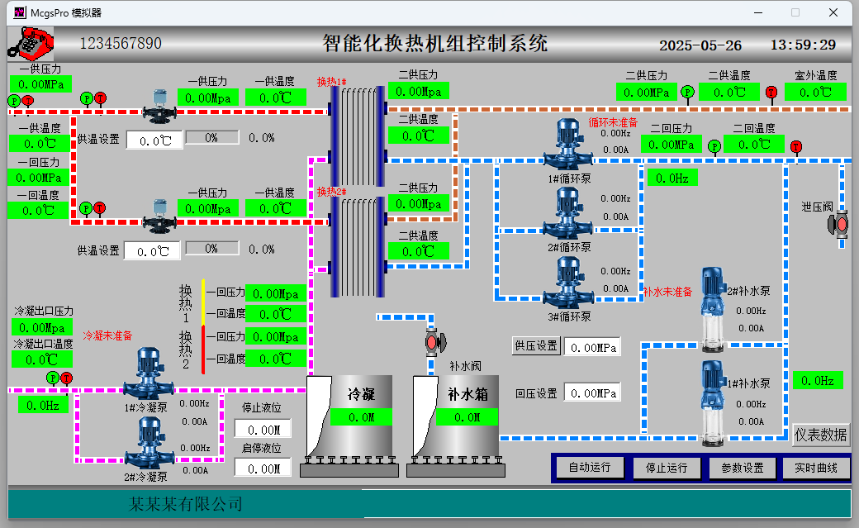Select the 3#循环泵 pump icon

[x=568, y=283]
